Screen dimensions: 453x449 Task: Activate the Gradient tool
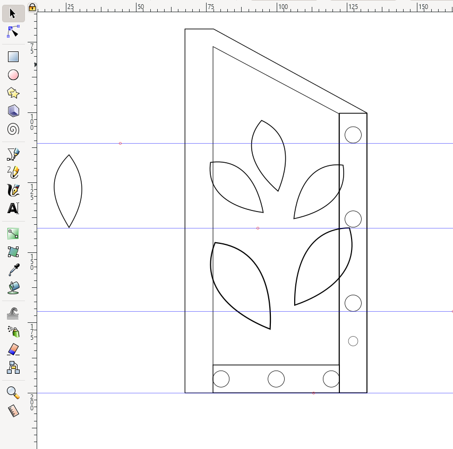(13, 233)
